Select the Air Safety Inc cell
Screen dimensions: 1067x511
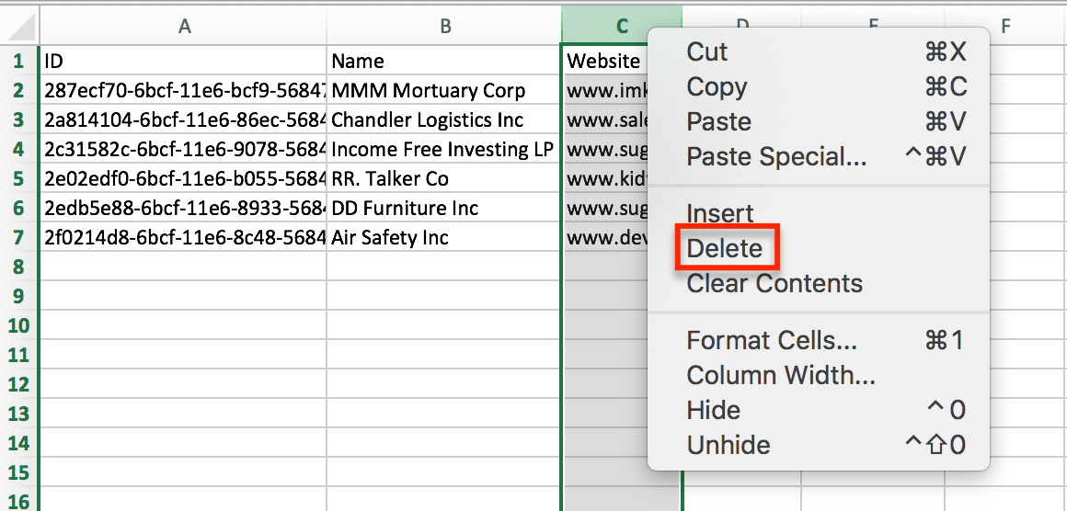(444, 237)
